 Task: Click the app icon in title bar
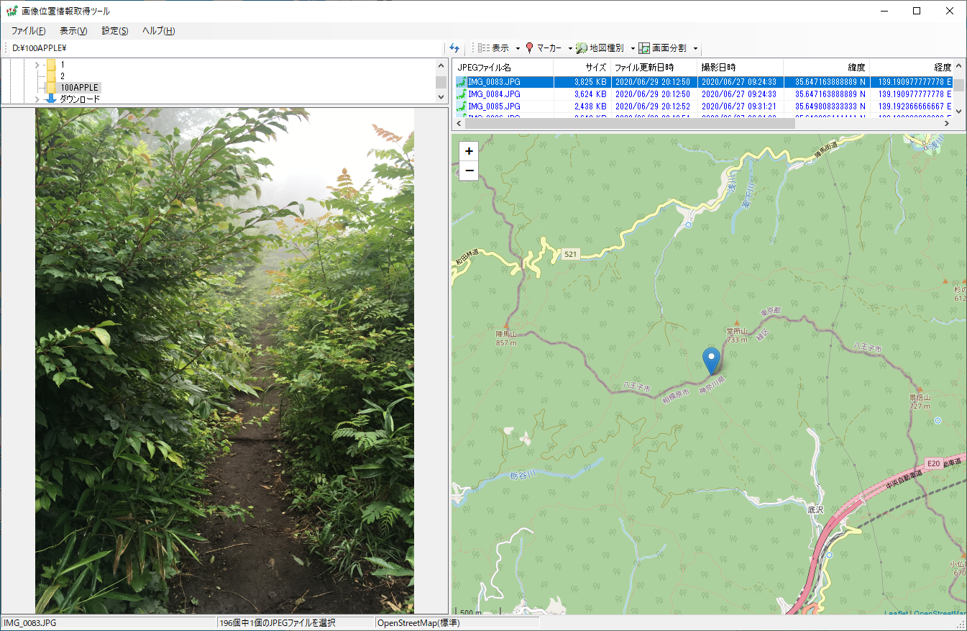click(x=12, y=11)
